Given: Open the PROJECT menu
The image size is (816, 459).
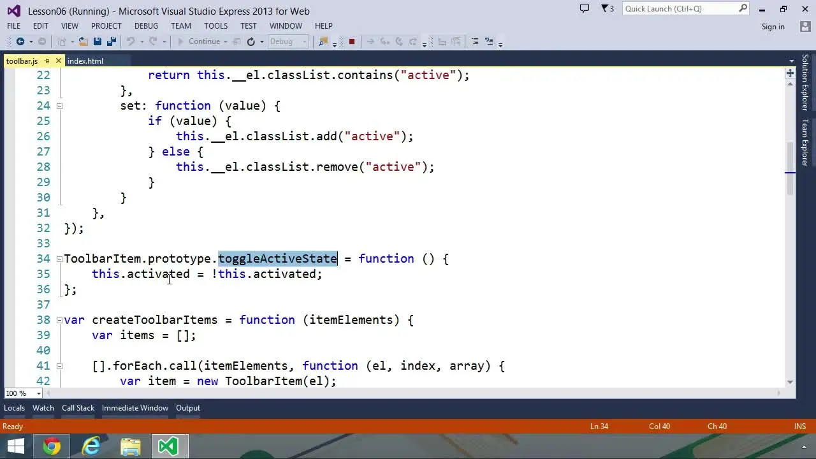Looking at the screenshot, I should (x=106, y=26).
